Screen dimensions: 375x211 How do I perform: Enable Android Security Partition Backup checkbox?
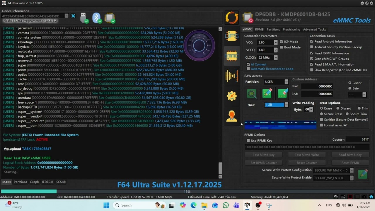[x=312, y=47]
